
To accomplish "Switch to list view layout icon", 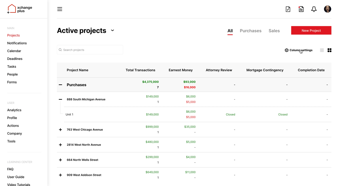I will 322,50.
